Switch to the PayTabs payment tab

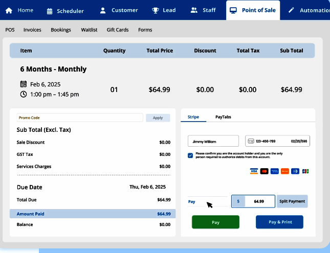click(x=223, y=117)
